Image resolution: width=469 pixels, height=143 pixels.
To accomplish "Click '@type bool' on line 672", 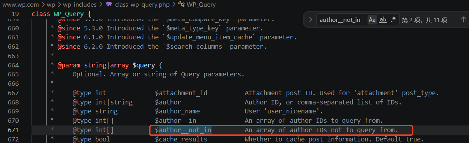I will 91,139.
